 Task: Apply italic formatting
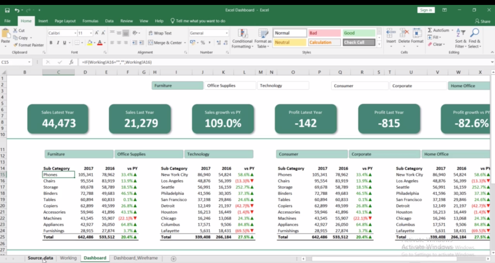pyautogui.click(x=58, y=43)
